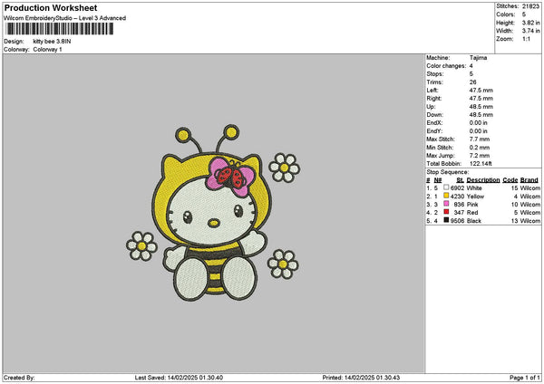Click the Yellow row stitch count "4230"
Viewport: 544px width, 384px height.
(457, 197)
